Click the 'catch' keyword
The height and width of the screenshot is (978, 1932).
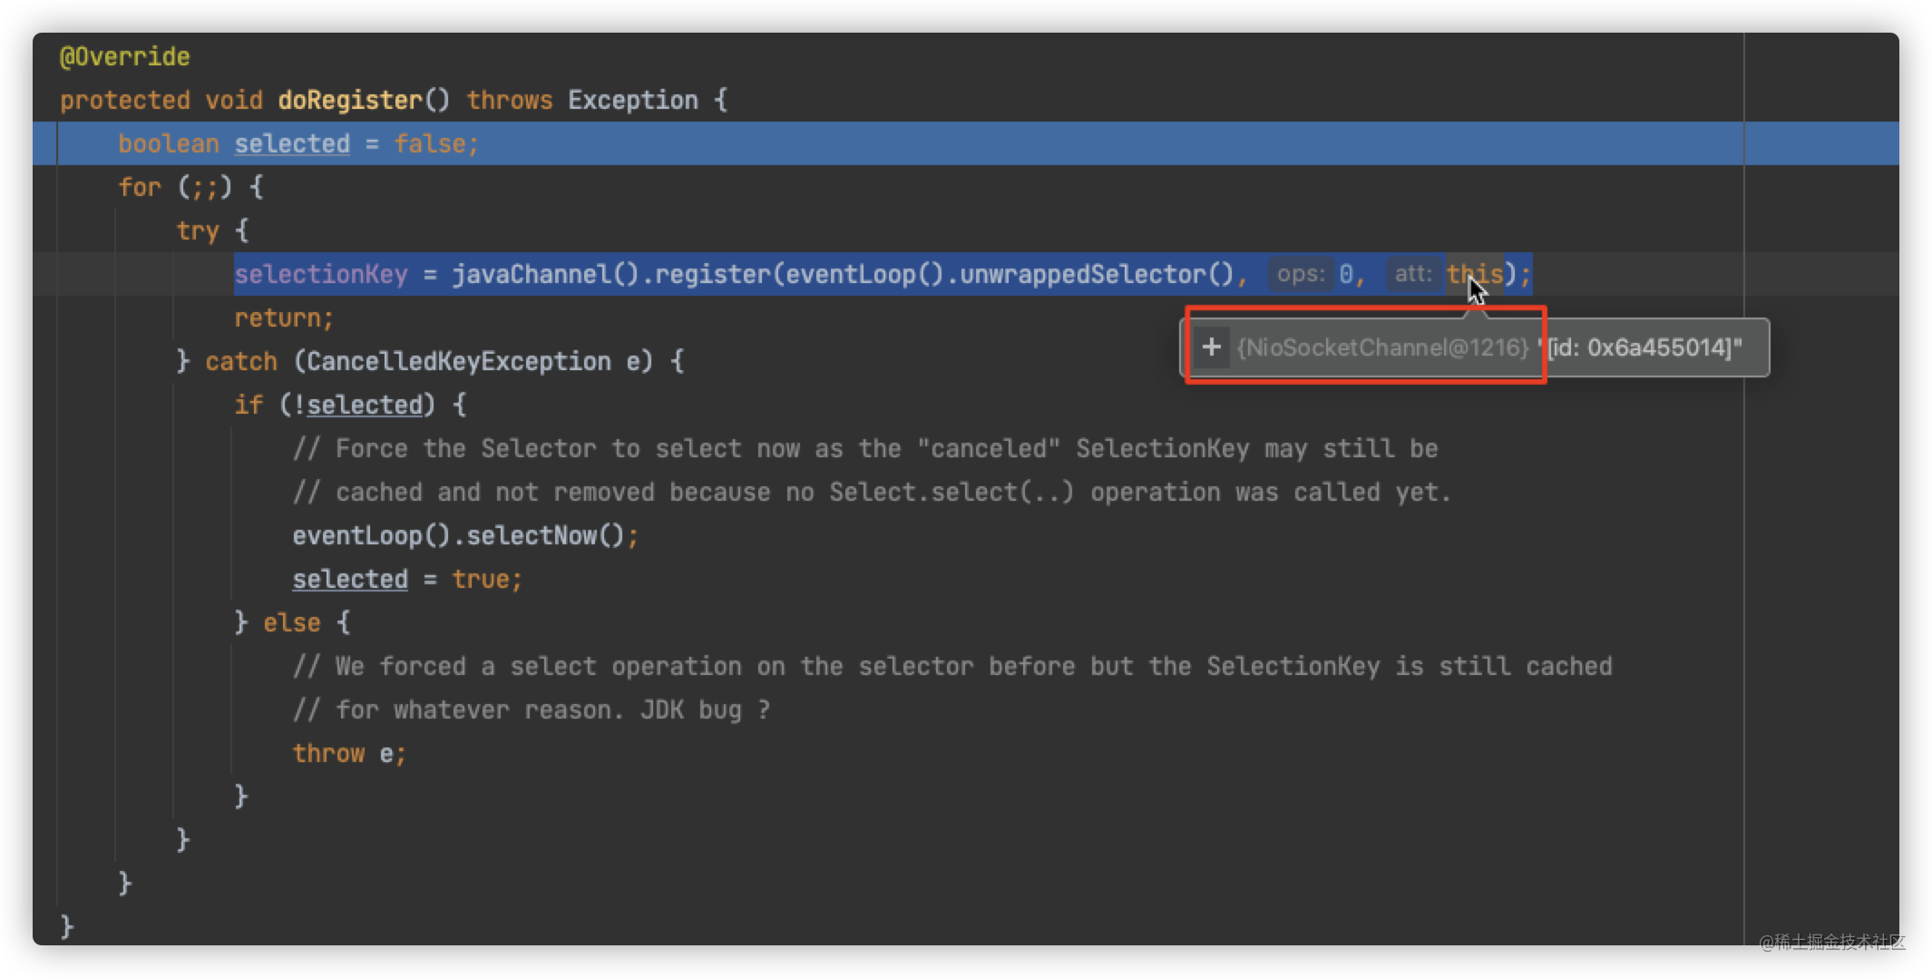pos(241,361)
